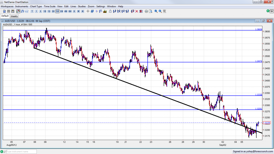Switch to daily (D) time scale
The width and height of the screenshot is (274, 154).
[74, 11]
